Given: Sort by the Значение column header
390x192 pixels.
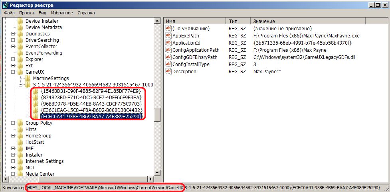Looking at the screenshot, I should (x=309, y=22).
